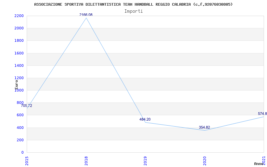Click the 800 y-axis tick label
The width and height of the screenshot is (267, 167).
[20, 103]
